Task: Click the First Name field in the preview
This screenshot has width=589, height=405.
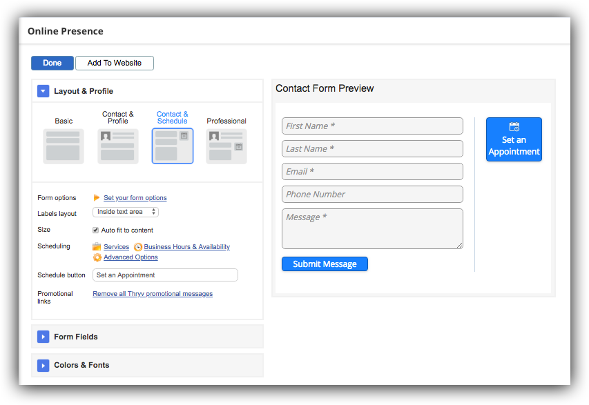Action: tap(372, 126)
